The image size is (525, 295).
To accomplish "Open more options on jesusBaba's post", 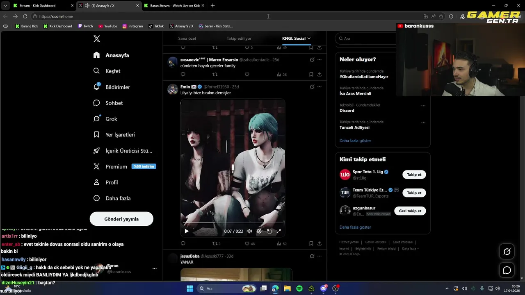I will tap(320, 256).
